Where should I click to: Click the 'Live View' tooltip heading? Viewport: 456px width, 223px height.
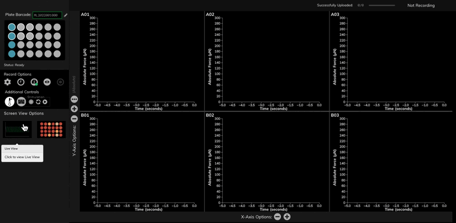(x=11, y=148)
